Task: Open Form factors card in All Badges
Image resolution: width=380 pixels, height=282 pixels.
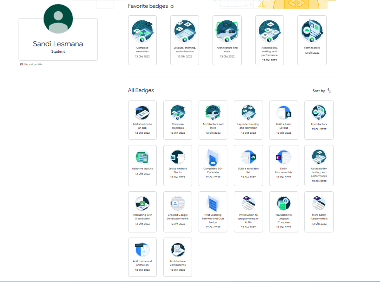Action: tap(319, 120)
